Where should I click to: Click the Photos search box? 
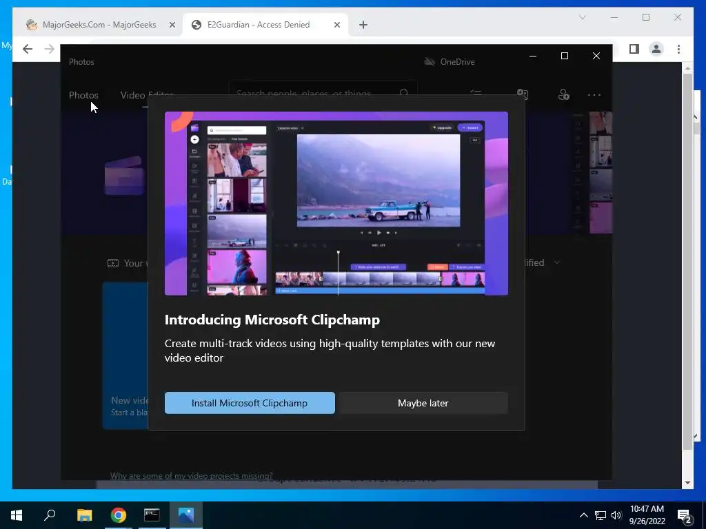click(x=323, y=93)
